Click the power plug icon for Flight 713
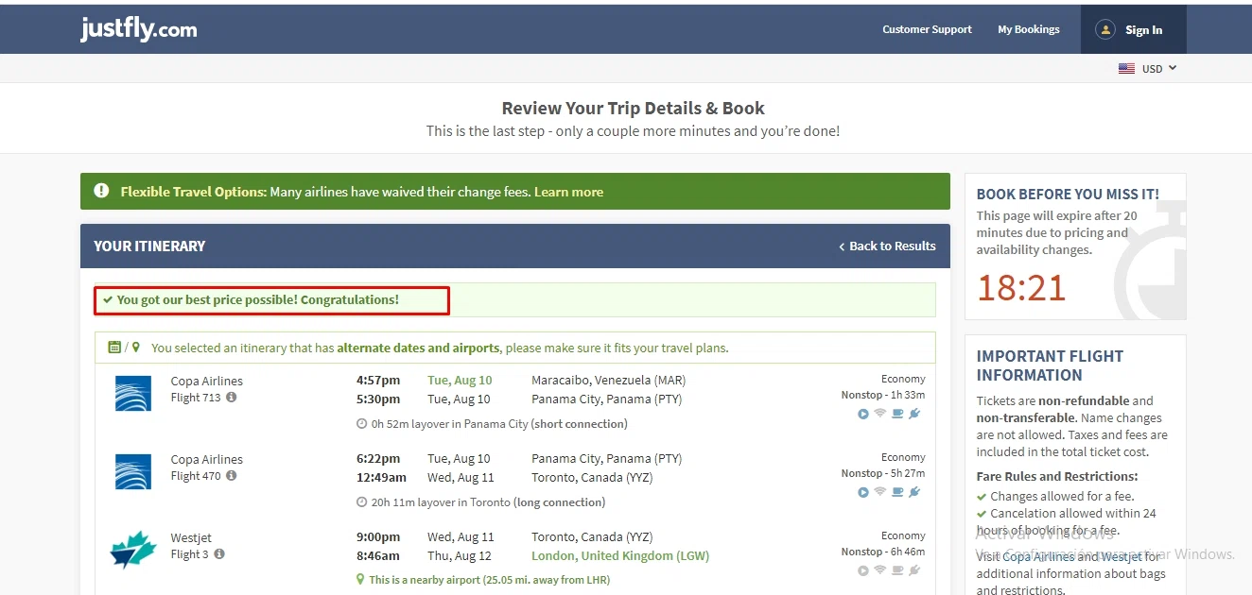1252x595 pixels. coord(914,414)
